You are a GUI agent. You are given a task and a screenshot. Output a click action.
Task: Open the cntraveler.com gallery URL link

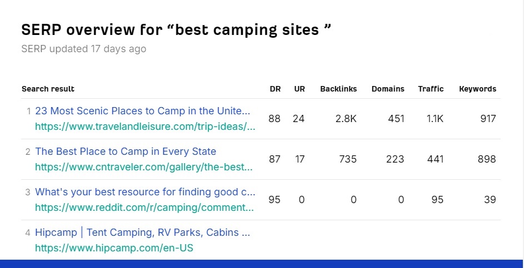point(144,167)
